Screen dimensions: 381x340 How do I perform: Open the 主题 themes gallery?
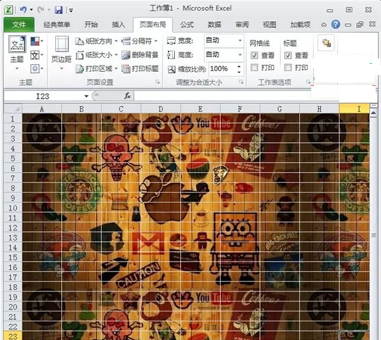click(17, 53)
